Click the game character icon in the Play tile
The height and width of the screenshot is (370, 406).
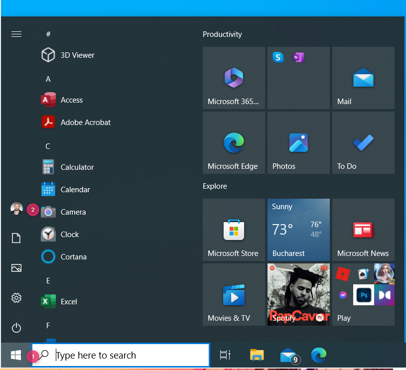pyautogui.click(x=384, y=274)
